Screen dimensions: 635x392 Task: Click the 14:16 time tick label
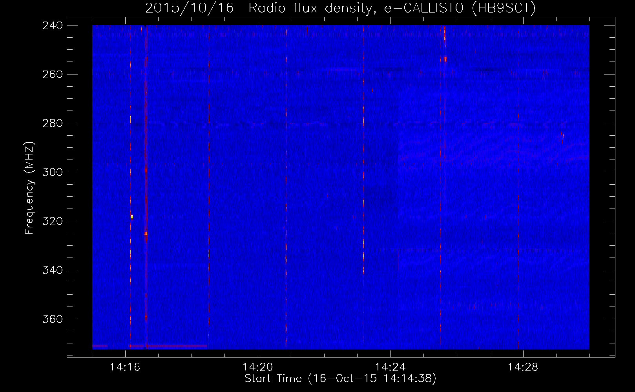(x=125, y=367)
